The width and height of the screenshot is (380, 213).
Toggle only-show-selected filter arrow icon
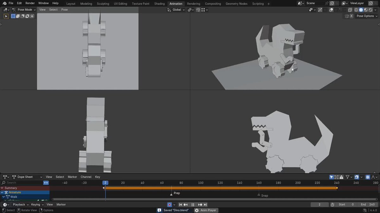point(332,177)
